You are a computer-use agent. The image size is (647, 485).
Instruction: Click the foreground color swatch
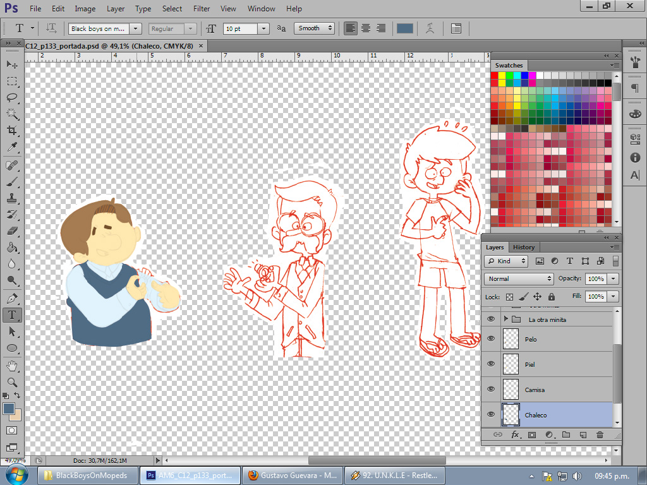[9, 409]
